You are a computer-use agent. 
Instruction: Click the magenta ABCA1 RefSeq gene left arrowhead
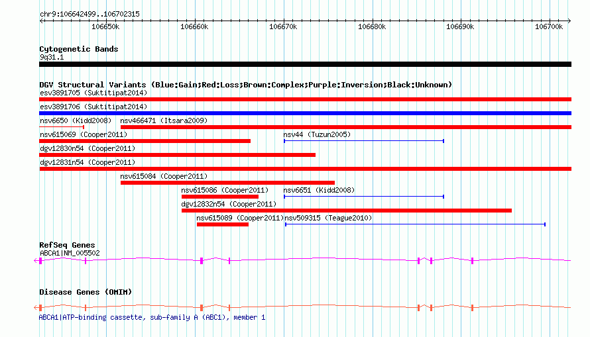(36, 260)
